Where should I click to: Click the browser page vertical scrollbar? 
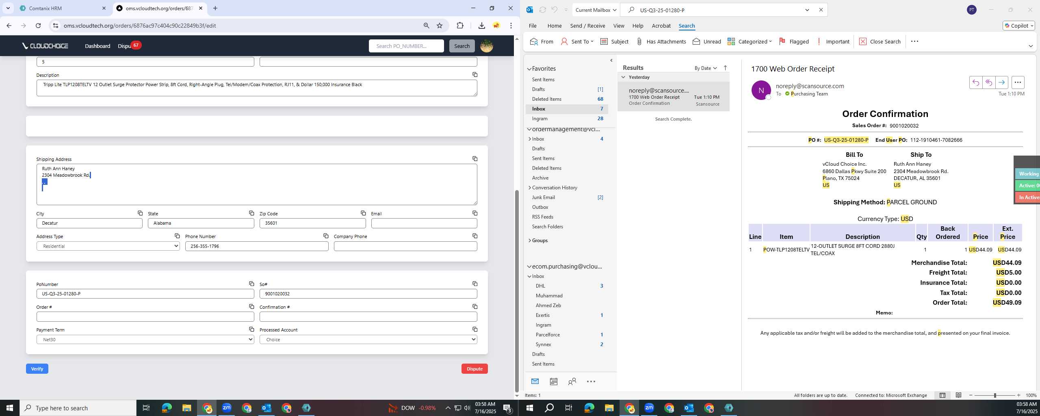click(517, 291)
